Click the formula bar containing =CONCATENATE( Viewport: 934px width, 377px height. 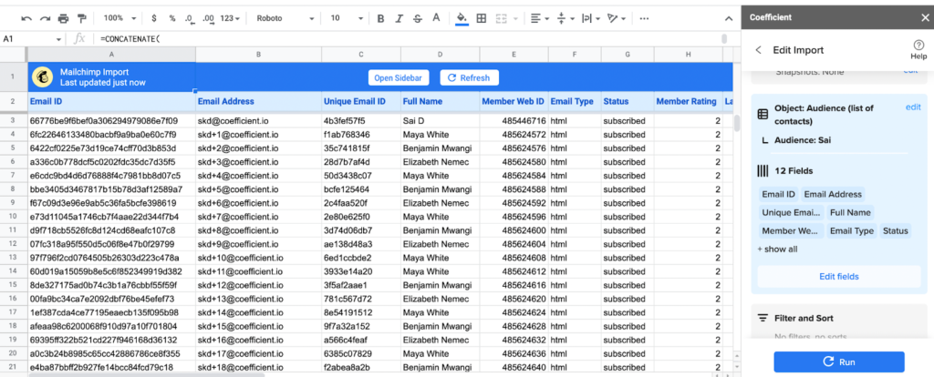411,39
